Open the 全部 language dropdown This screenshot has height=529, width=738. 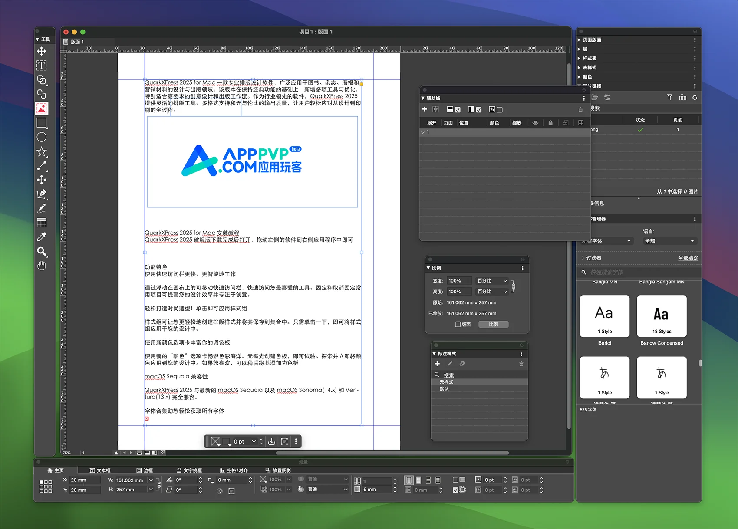[669, 241]
